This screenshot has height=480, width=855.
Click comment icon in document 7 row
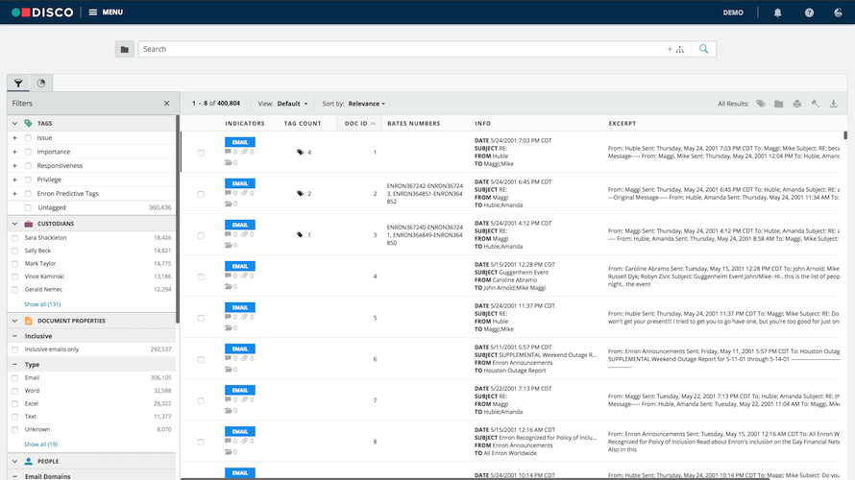click(x=228, y=400)
